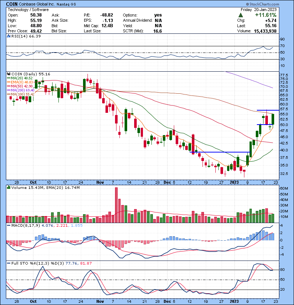This screenshot has width=294, height=305.
Task: Click the 60M label on volume axis
Action: point(284,189)
